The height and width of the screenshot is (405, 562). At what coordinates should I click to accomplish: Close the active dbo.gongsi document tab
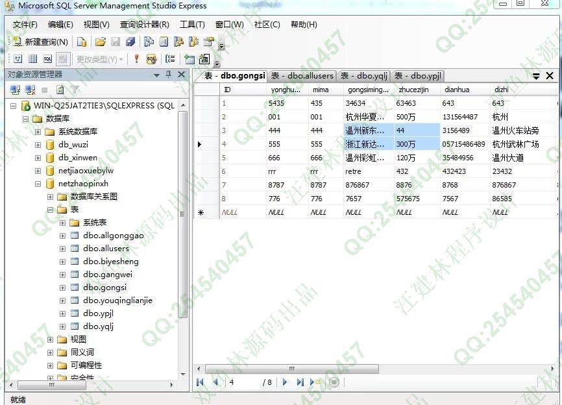[550, 76]
